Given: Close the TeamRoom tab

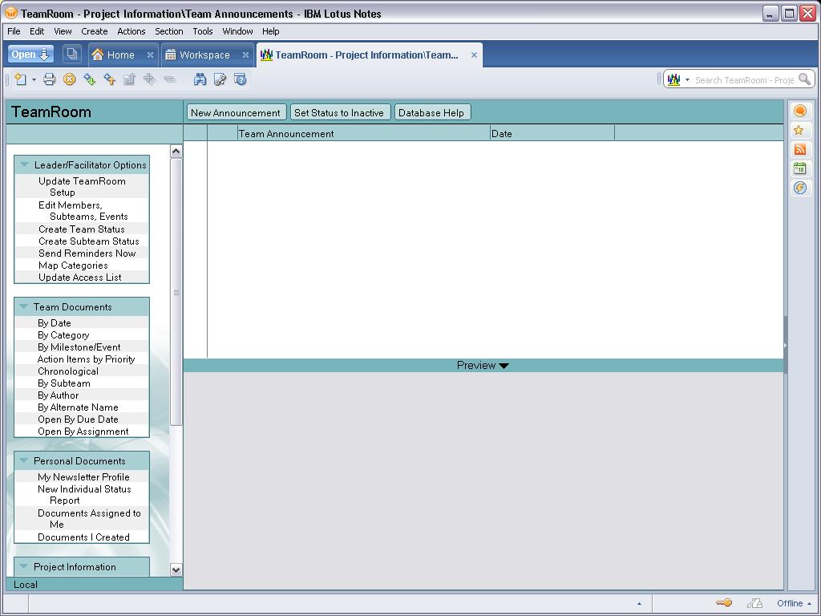Looking at the screenshot, I should [x=474, y=55].
